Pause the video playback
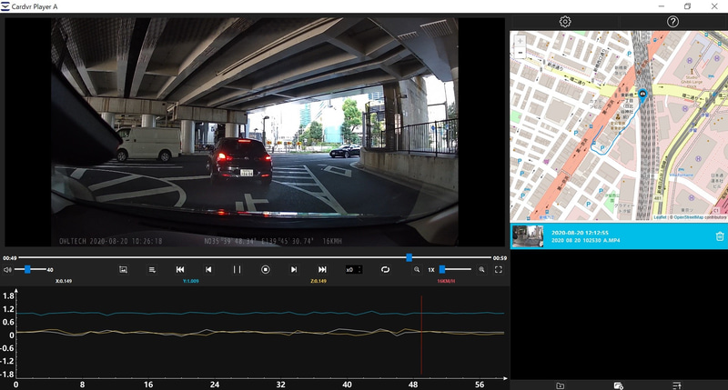 [237, 269]
